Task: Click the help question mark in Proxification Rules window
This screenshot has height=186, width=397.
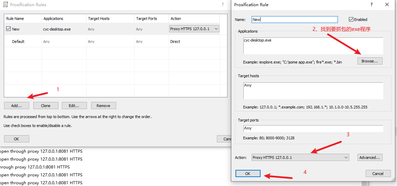Action: tap(222, 5)
